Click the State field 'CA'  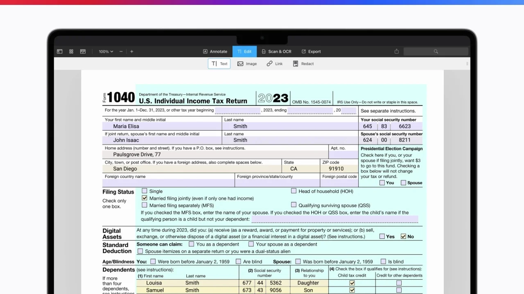pos(300,169)
